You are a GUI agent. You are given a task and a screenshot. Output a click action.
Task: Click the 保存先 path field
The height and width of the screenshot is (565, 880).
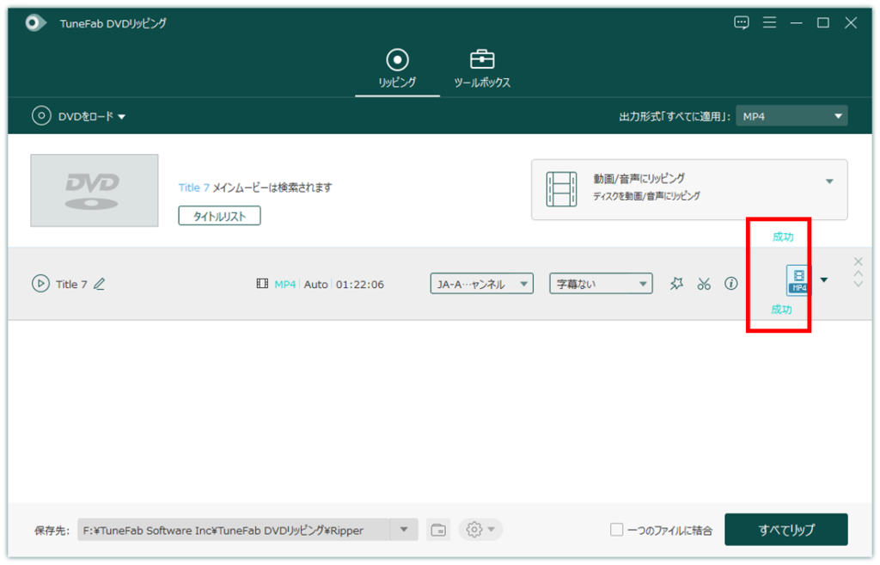234,530
